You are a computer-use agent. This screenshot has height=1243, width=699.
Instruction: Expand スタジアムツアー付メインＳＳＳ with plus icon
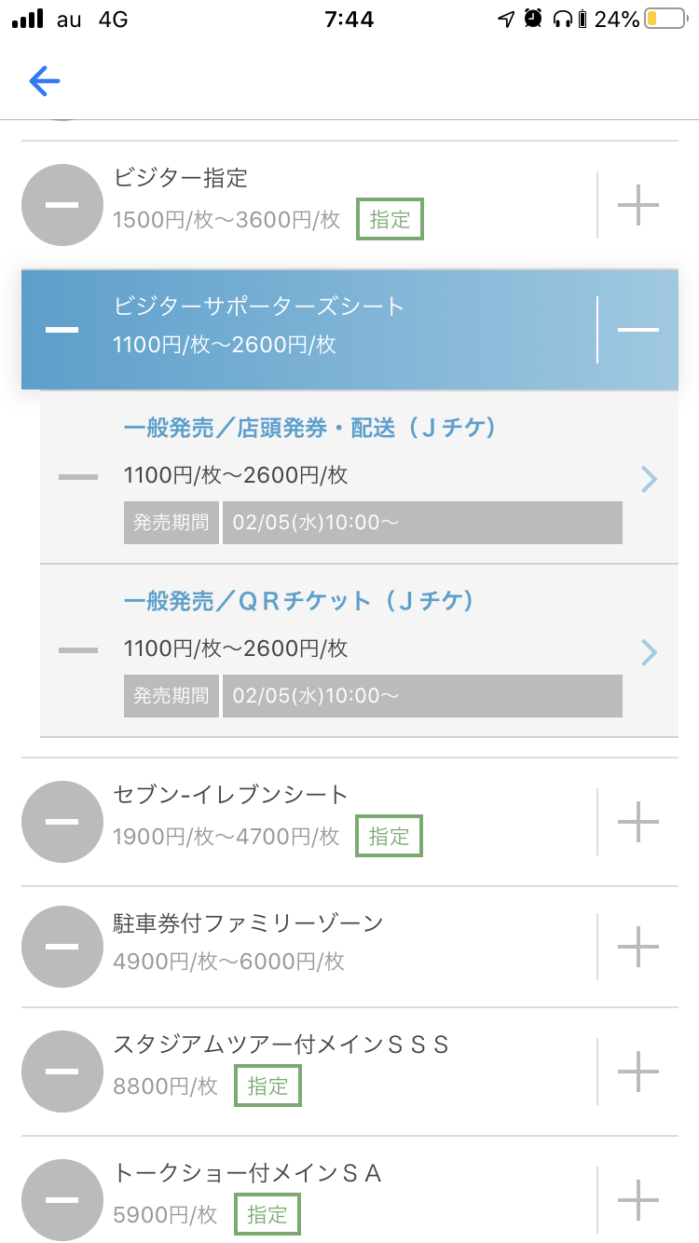(x=638, y=1072)
